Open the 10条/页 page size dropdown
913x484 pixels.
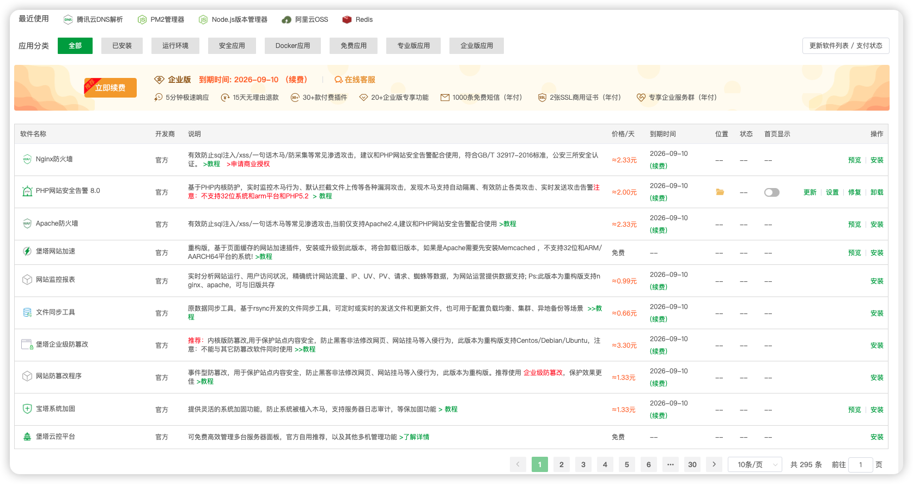click(x=755, y=464)
